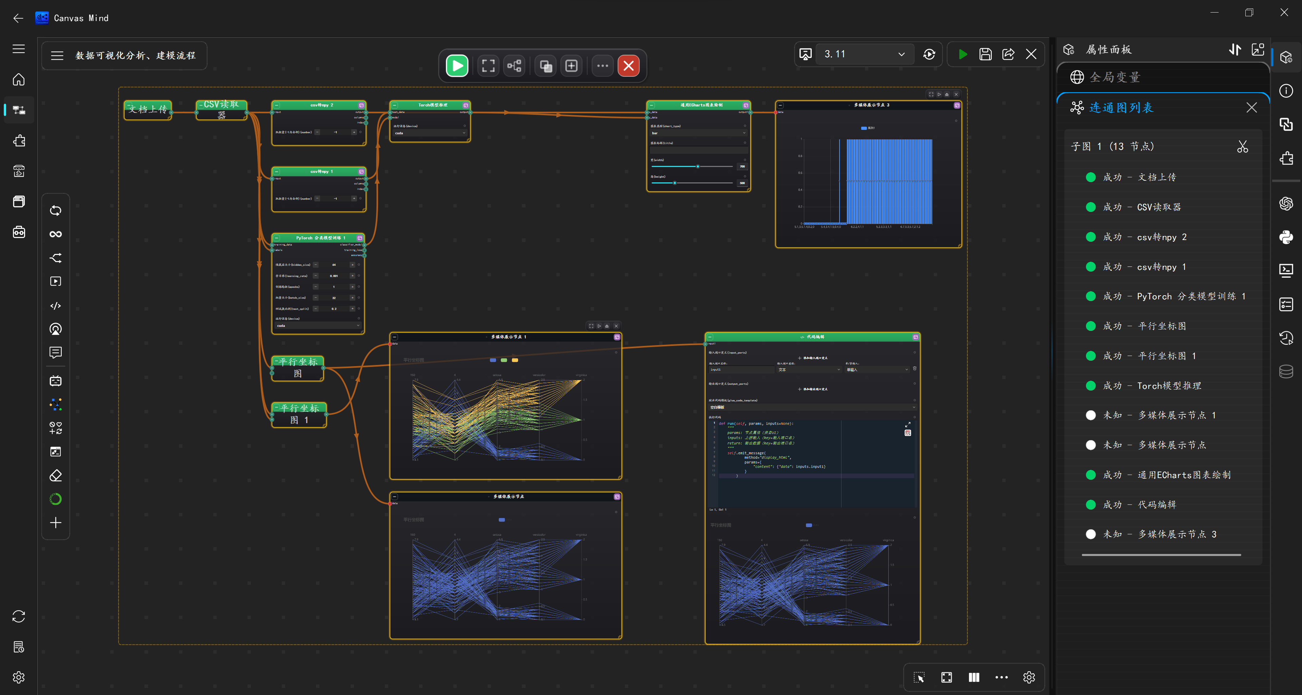Expand the code editor with the fullscreen arrows

click(x=908, y=424)
